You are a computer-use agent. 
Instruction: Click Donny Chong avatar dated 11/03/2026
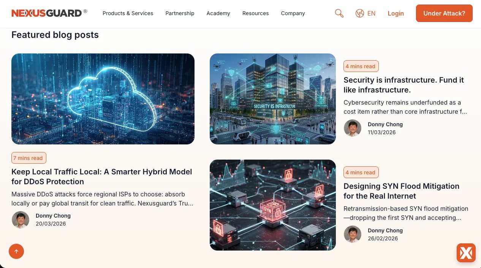[353, 128]
